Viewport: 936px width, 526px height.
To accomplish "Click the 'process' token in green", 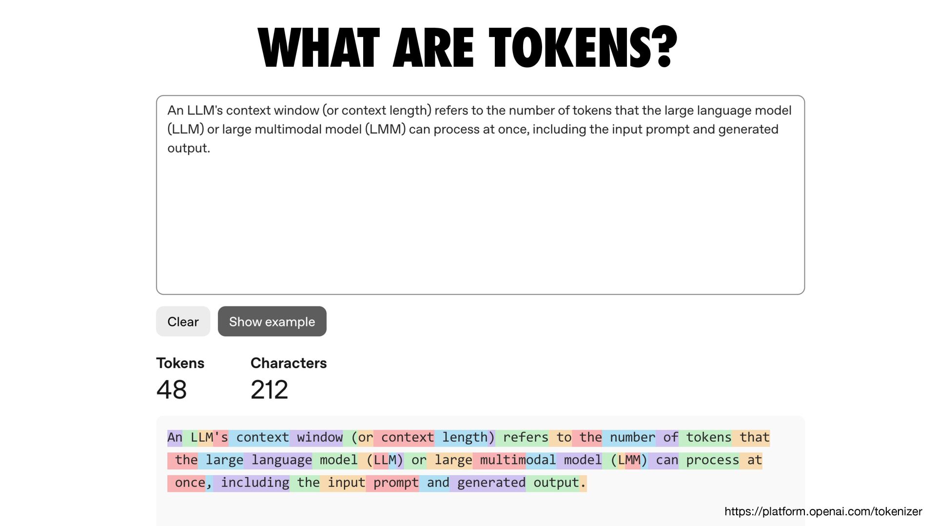I will (709, 460).
